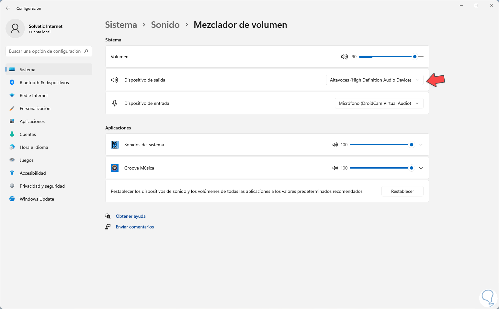Screen dimensions: 499x309
Task: Open Bluetooth & dispositivos settings
Action: click(44, 83)
